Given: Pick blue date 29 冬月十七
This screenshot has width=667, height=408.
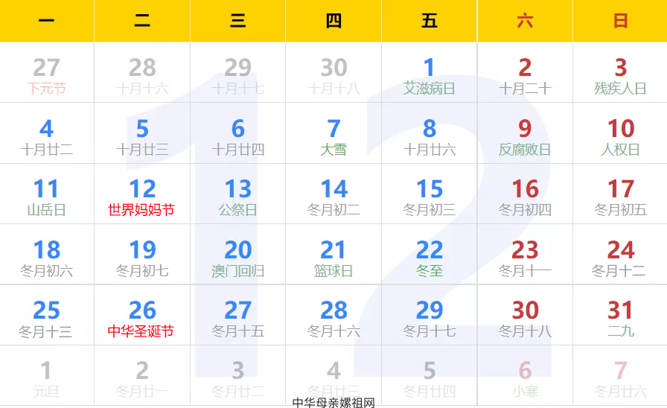Looking at the screenshot, I should [x=430, y=315].
